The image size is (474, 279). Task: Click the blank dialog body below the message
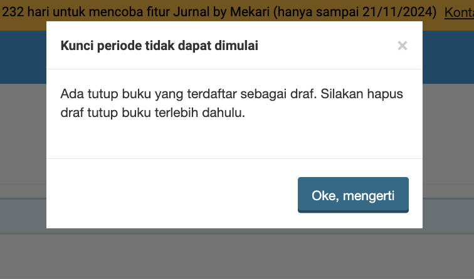[x=234, y=139]
